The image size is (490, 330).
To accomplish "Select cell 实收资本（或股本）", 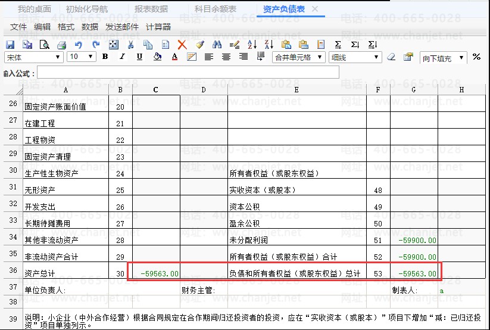I will (297, 186).
